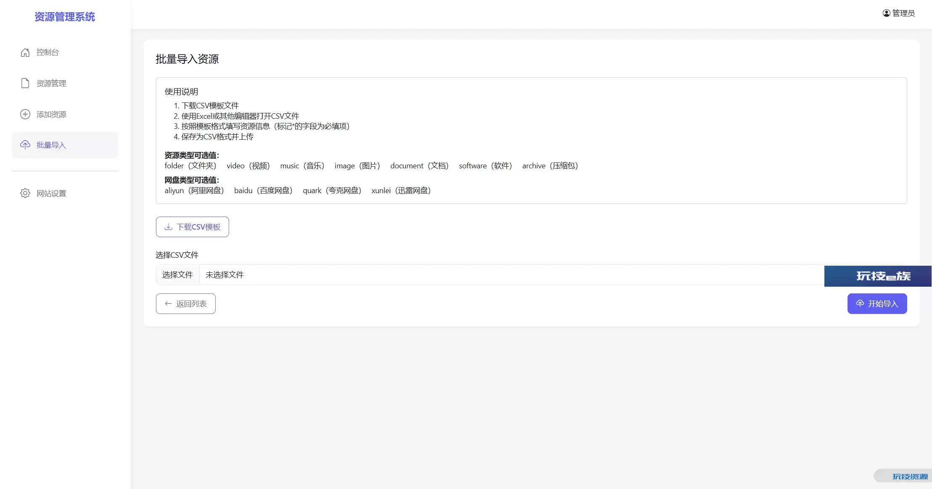The height and width of the screenshot is (489, 932).
Task: Click the music（音乐）value
Action: click(x=302, y=166)
